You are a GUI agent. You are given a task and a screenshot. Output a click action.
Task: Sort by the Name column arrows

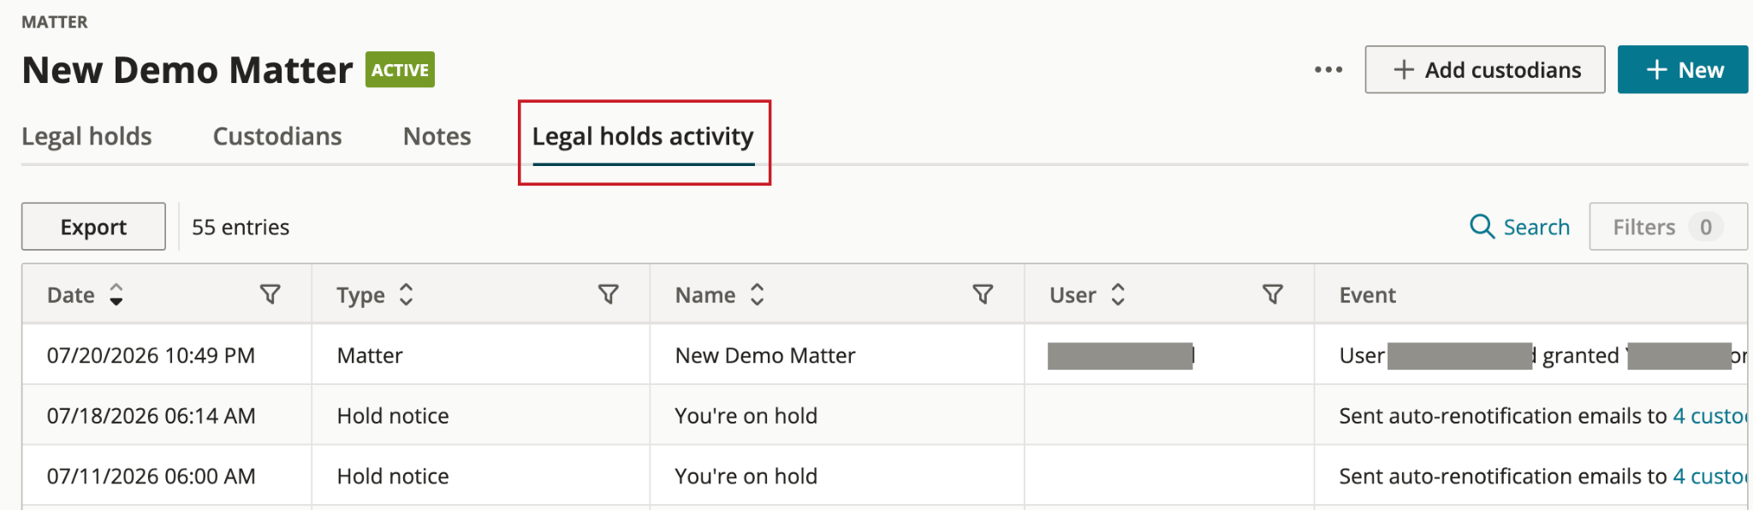point(757,294)
